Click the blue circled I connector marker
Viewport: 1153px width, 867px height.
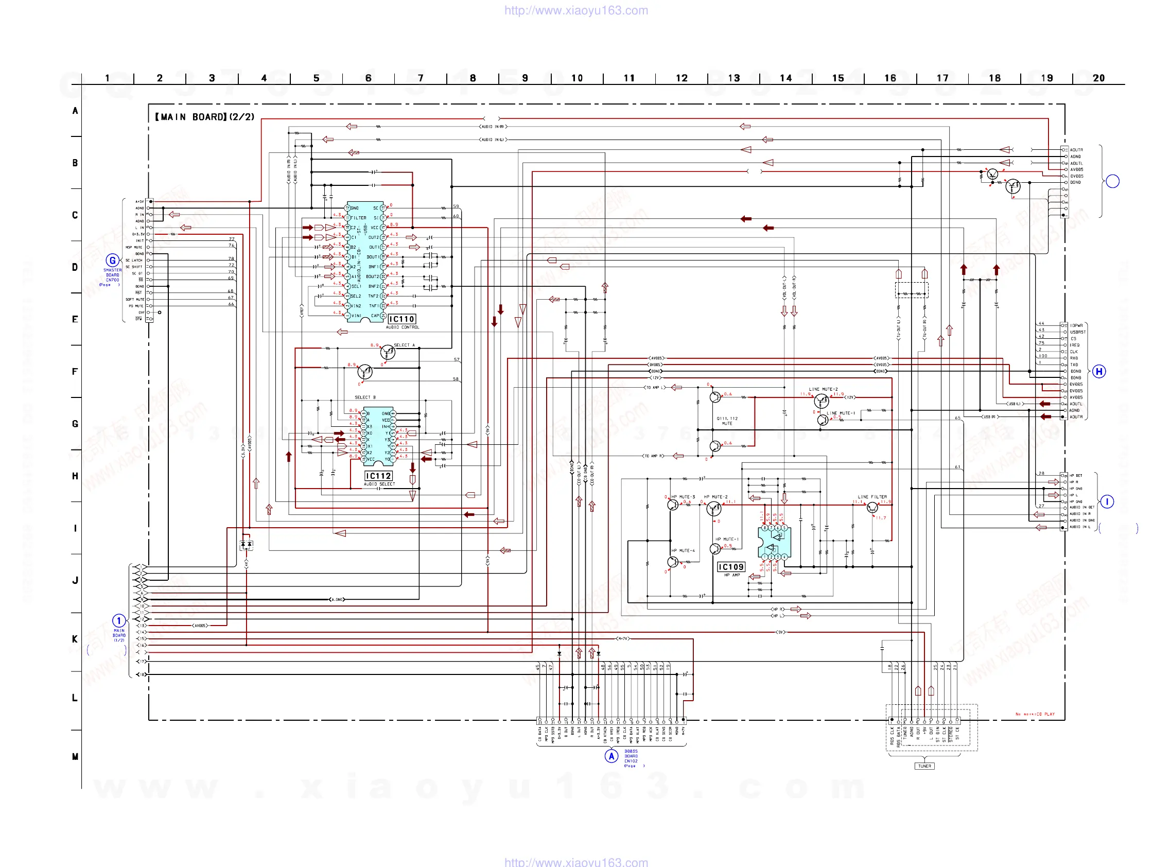(1107, 501)
